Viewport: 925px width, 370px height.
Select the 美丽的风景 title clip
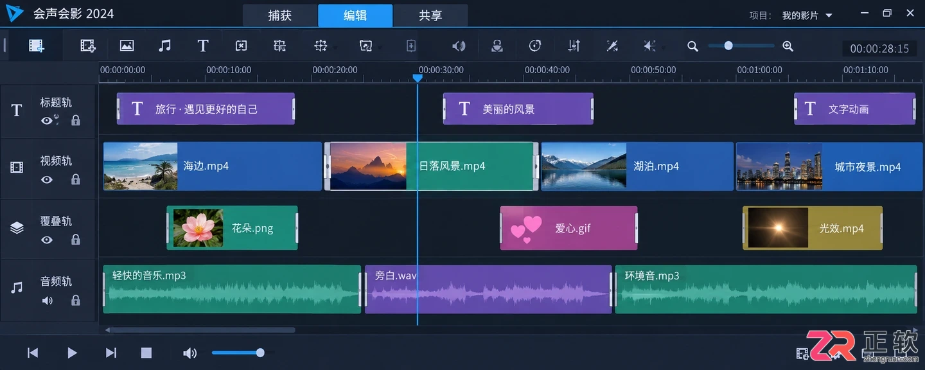tap(518, 109)
